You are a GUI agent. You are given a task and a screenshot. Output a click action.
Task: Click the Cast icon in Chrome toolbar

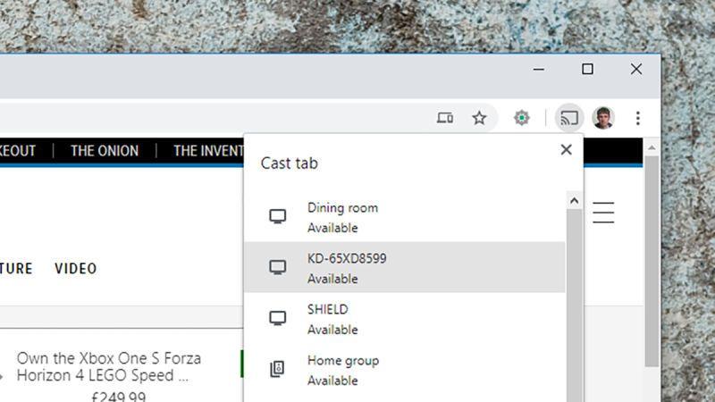pos(569,118)
